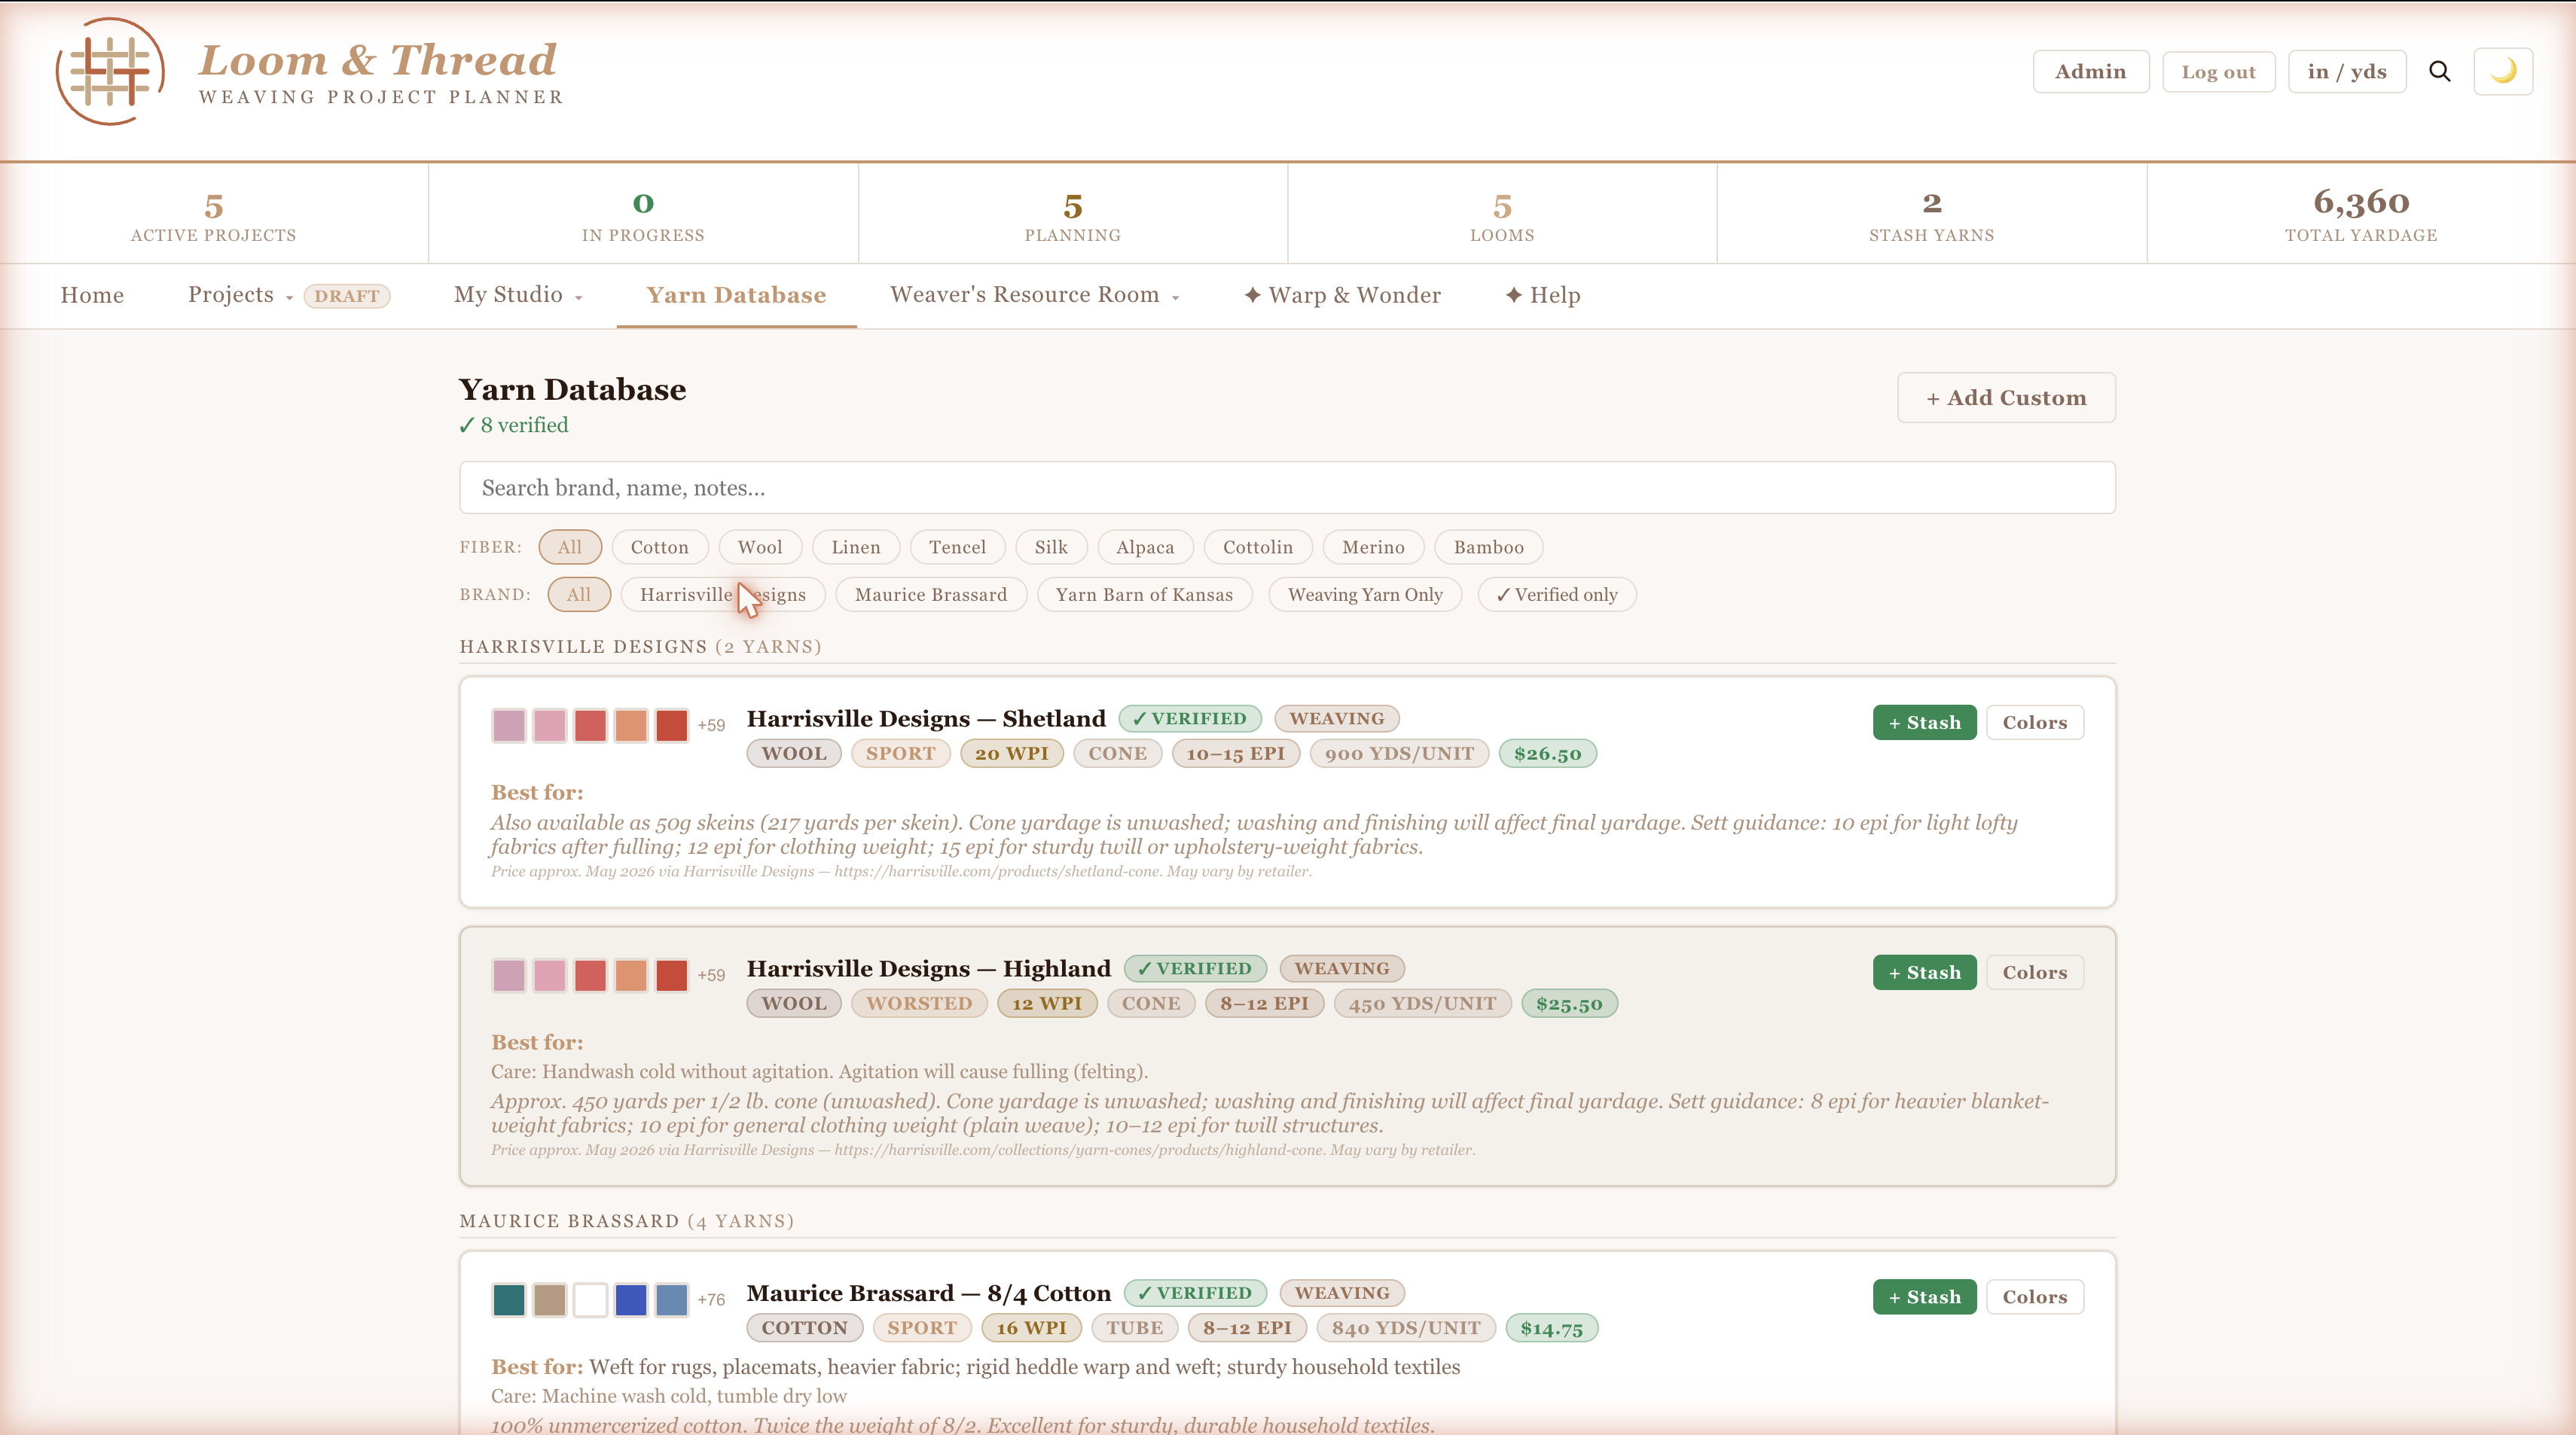Image resolution: width=2576 pixels, height=1435 pixels.
Task: Open search via the magnifier icon
Action: [x=2439, y=72]
